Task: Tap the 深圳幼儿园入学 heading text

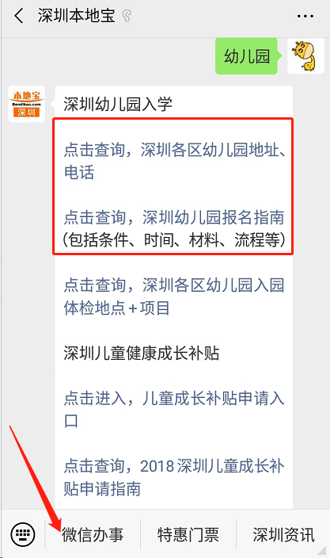Action: pos(118,105)
